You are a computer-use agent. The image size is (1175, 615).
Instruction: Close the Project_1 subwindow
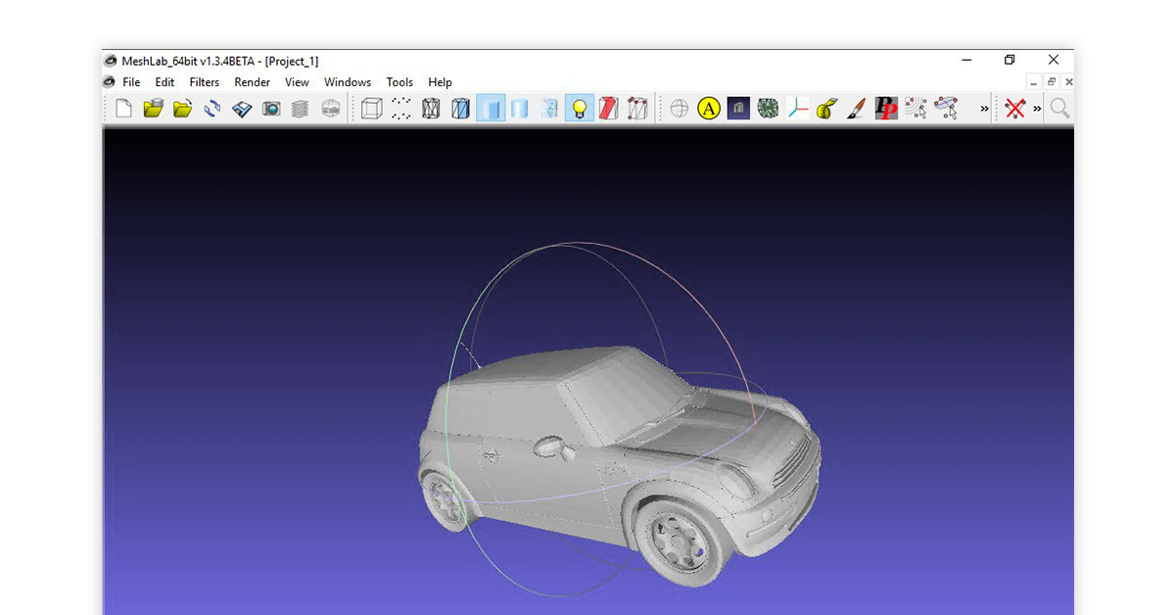(x=1068, y=82)
